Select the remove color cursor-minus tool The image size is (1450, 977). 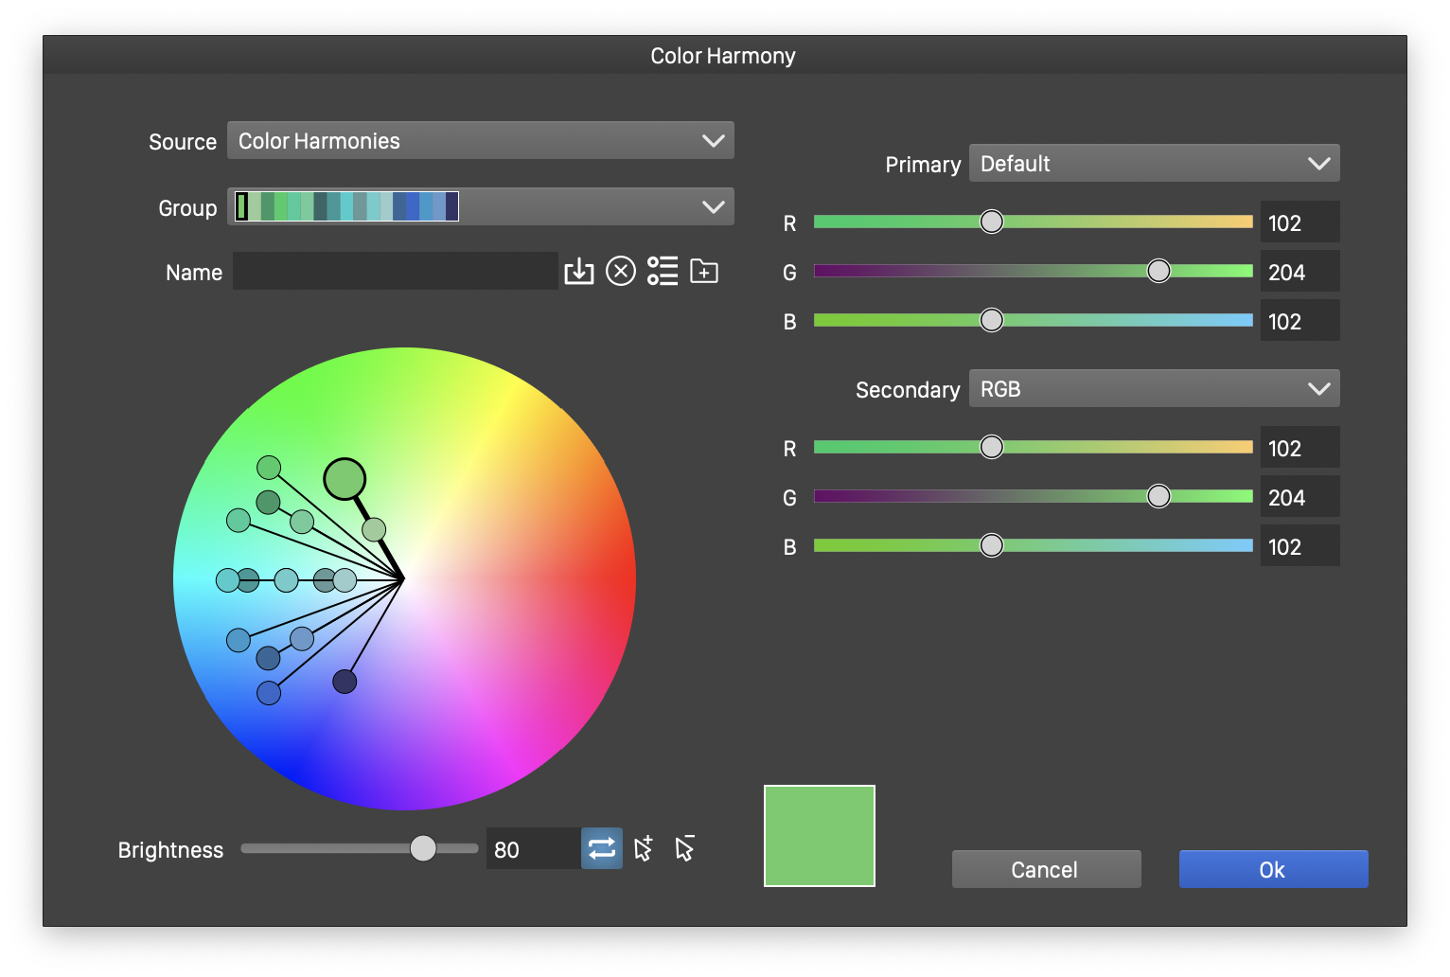pos(685,848)
